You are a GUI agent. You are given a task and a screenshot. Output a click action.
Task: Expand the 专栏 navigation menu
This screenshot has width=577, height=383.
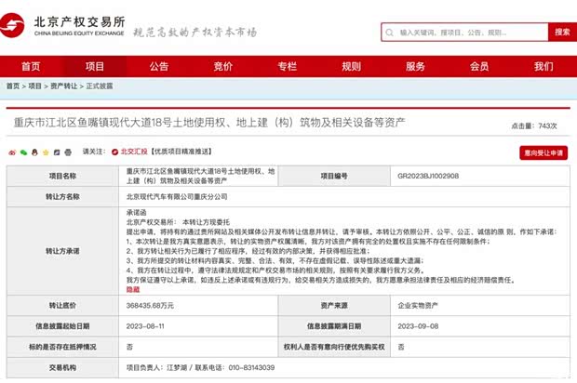(x=287, y=66)
